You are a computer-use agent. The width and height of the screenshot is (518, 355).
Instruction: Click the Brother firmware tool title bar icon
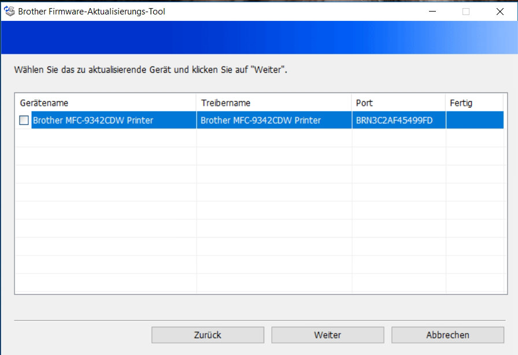pyautogui.click(x=9, y=11)
